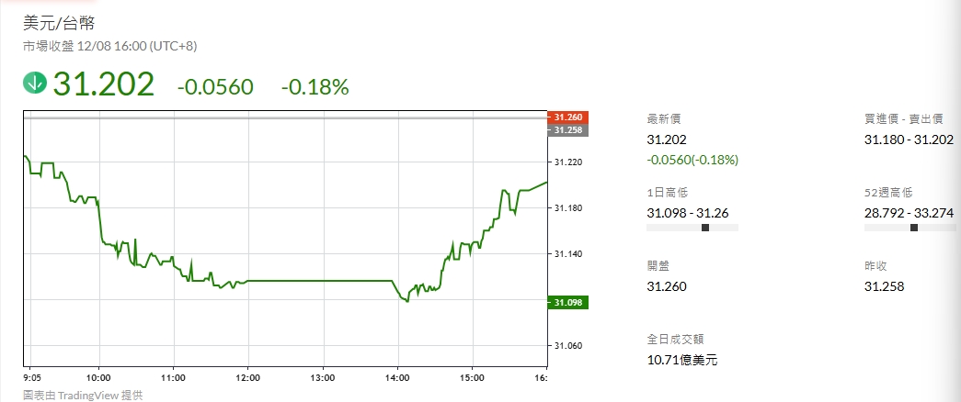Click the 昨收 value 31.258
The height and width of the screenshot is (402, 961).
click(x=884, y=286)
